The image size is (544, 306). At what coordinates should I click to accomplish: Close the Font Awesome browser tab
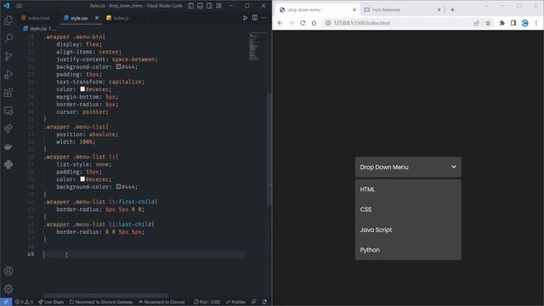point(439,9)
